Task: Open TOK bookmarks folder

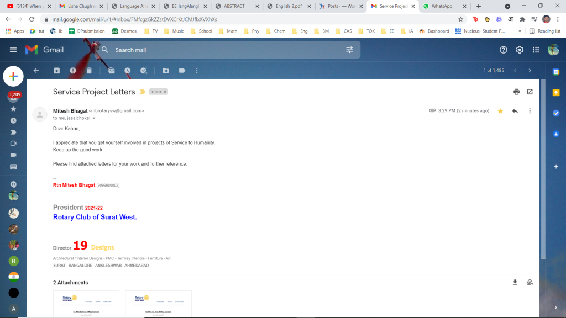Action: (x=366, y=31)
